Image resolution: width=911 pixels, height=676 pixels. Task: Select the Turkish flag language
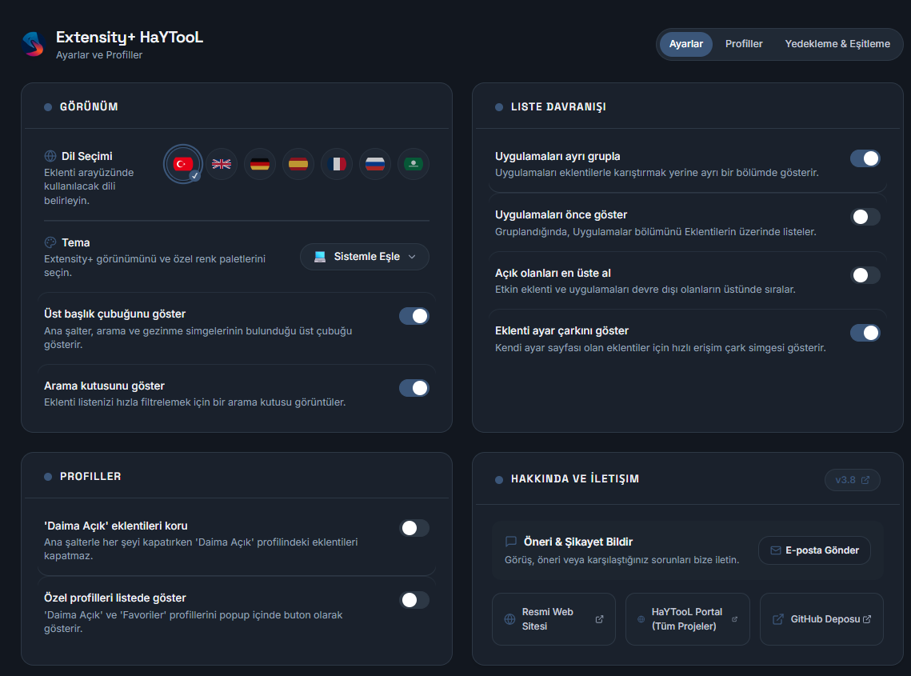[x=183, y=164]
